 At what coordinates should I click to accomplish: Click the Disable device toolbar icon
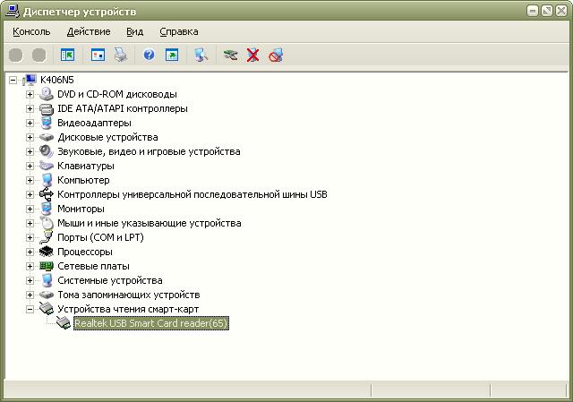[x=276, y=56]
